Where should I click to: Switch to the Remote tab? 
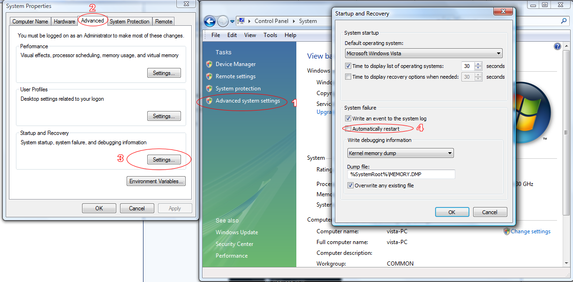164,22
